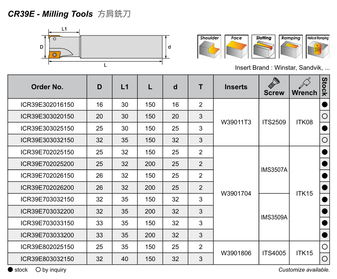Click the D value 16 for ICR39E302016150
Image resolution: width=337 pixels, height=279 pixels.
[x=99, y=104]
